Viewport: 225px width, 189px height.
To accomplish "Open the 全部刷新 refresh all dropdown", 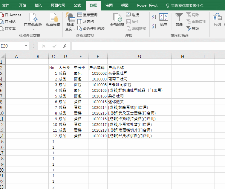I will (117, 29).
